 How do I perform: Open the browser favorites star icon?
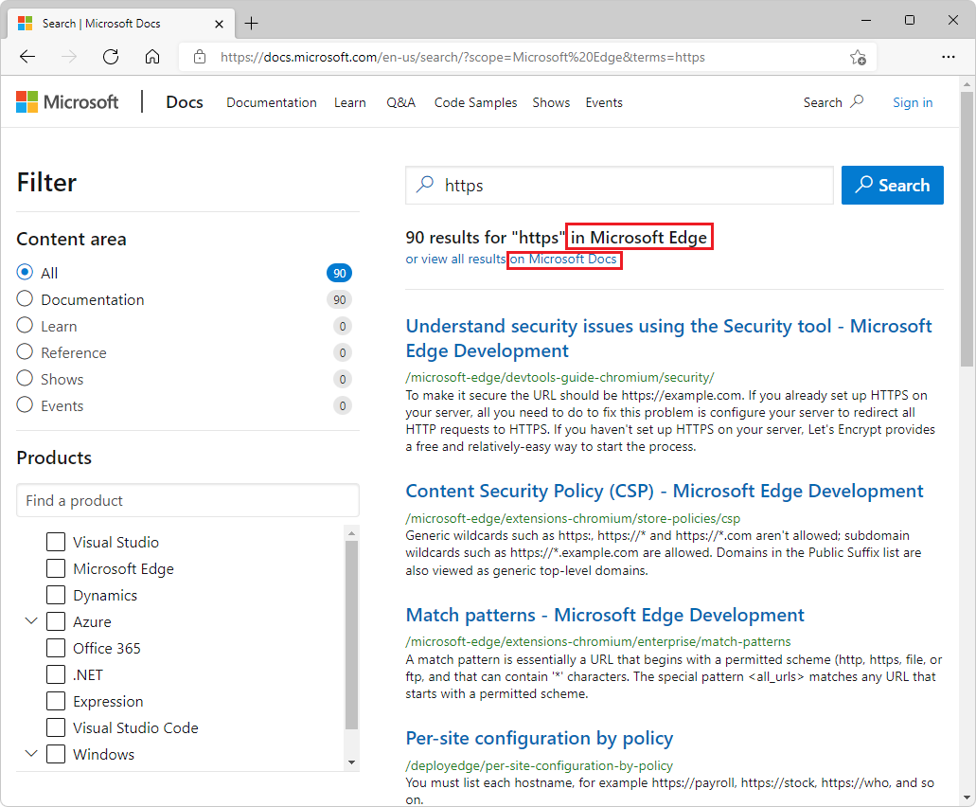pyautogui.click(x=858, y=57)
